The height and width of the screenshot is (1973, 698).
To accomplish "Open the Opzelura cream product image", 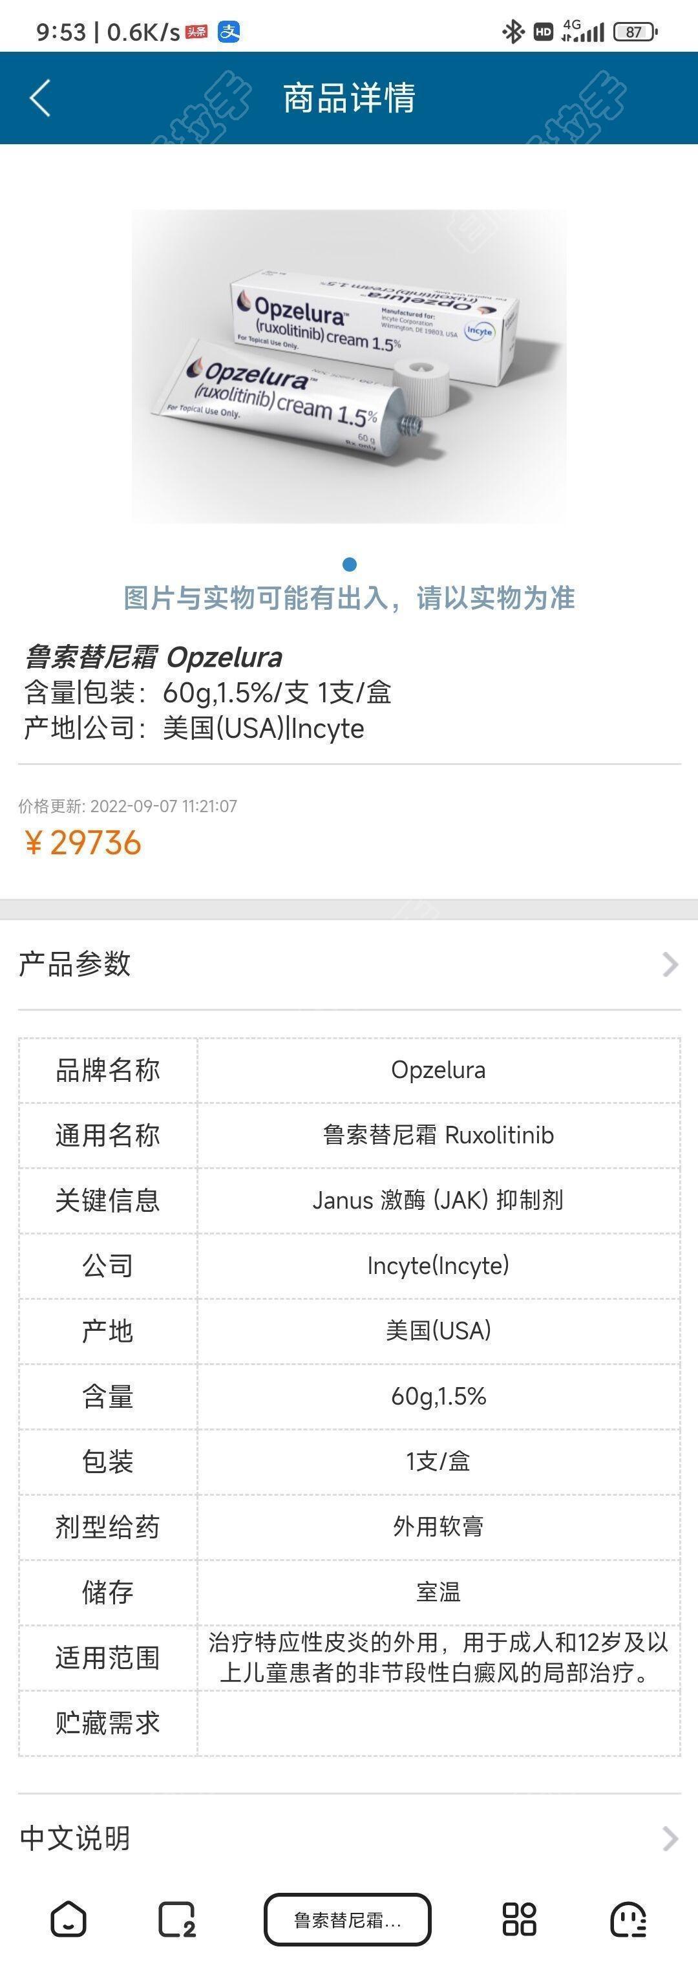I will (349, 366).
